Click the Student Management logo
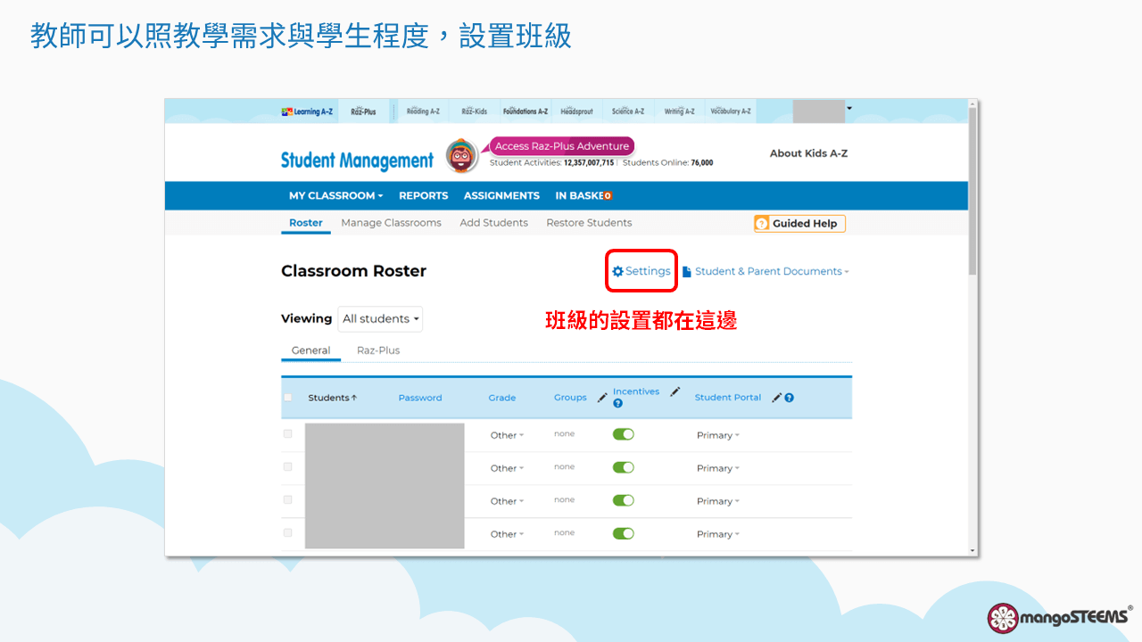 357,160
